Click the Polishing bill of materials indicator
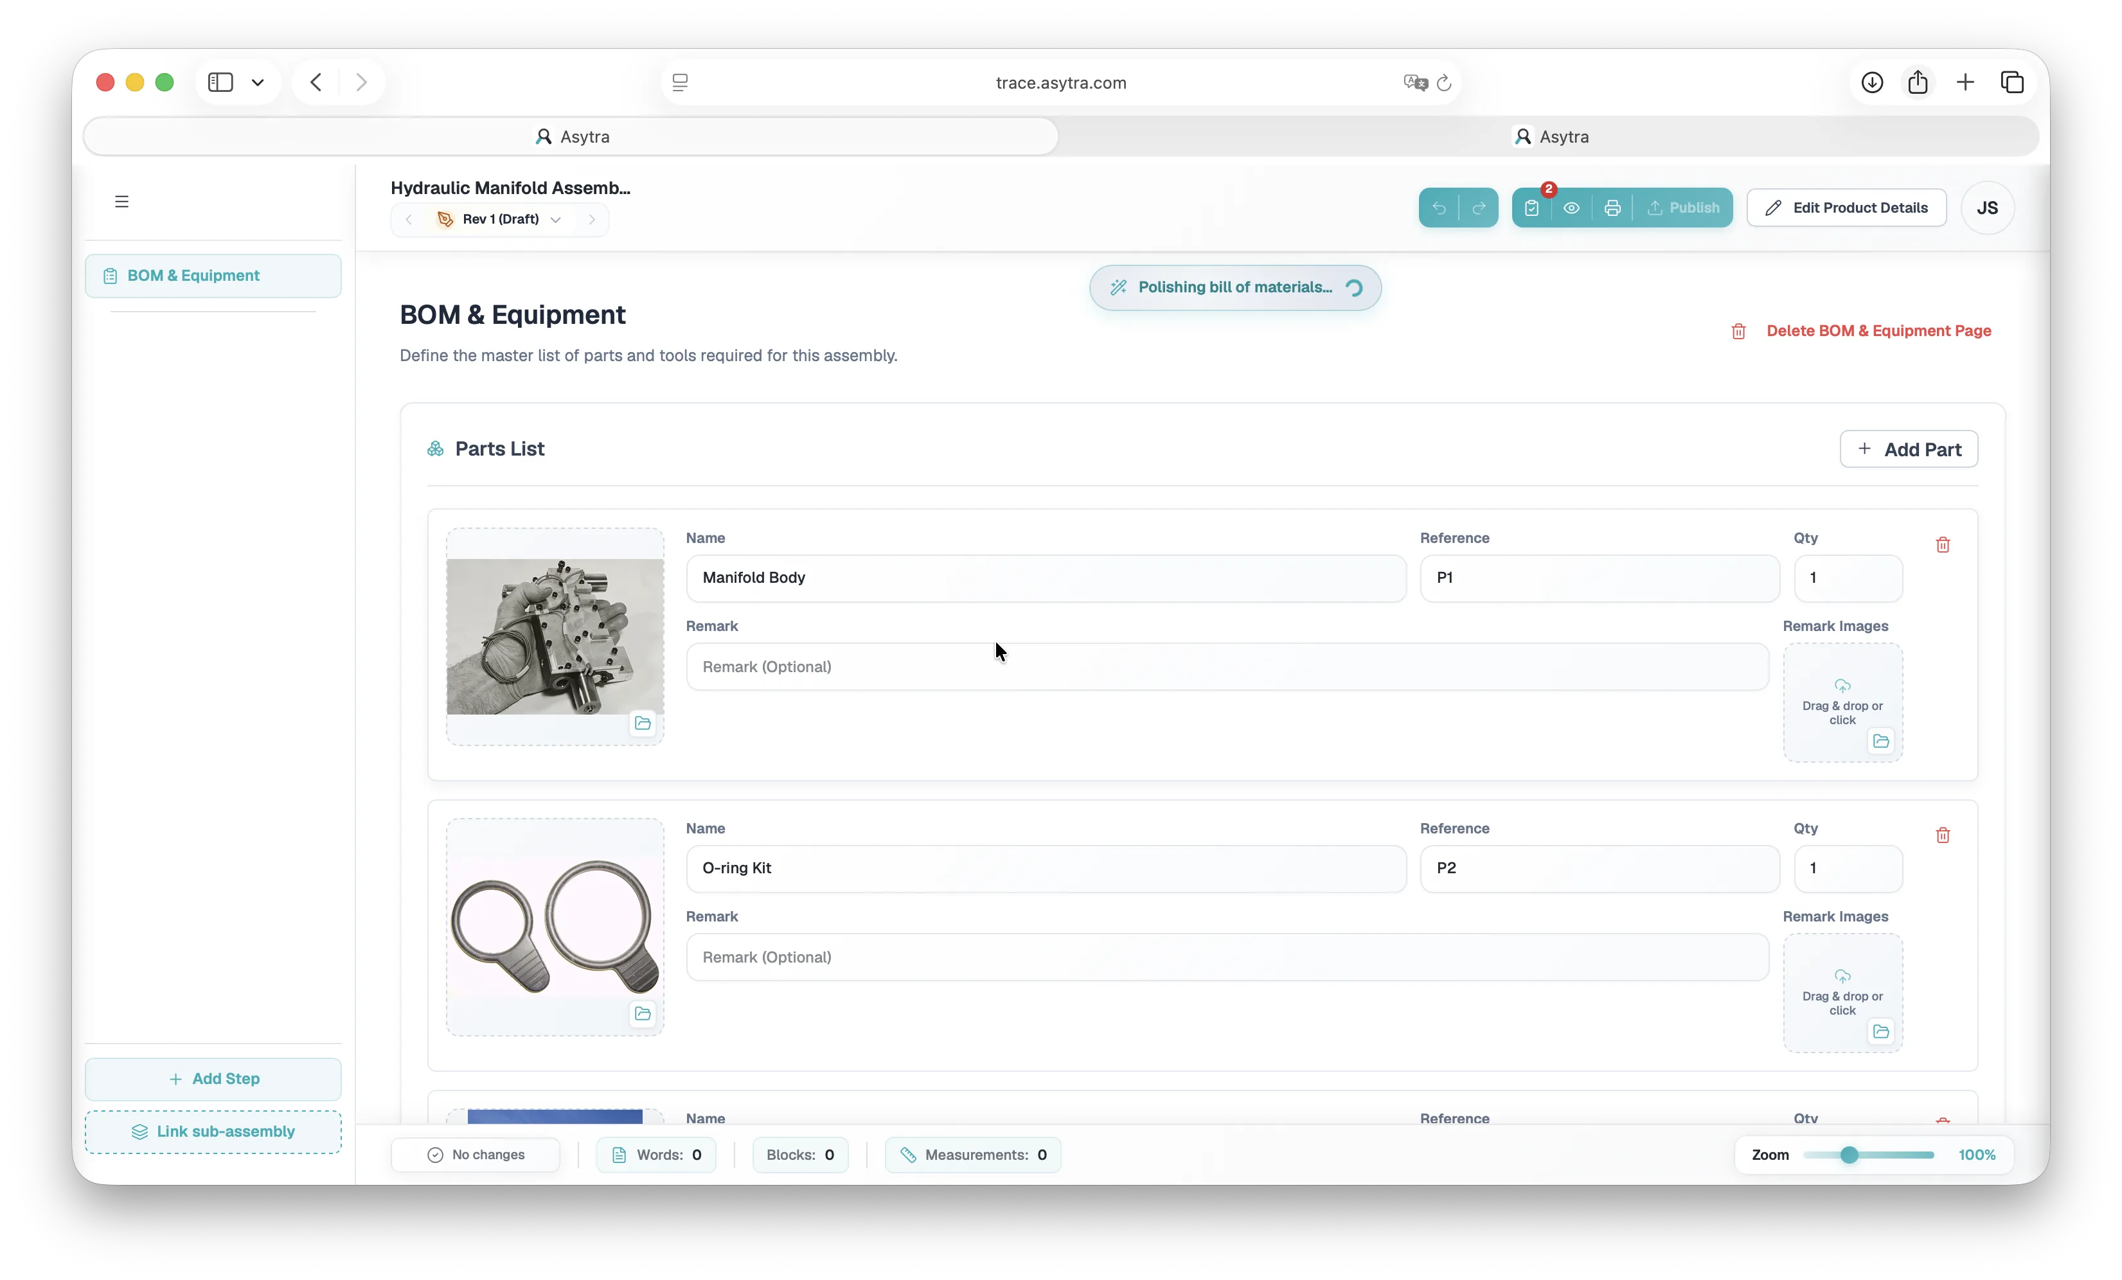The image size is (2122, 1280). 1235,288
